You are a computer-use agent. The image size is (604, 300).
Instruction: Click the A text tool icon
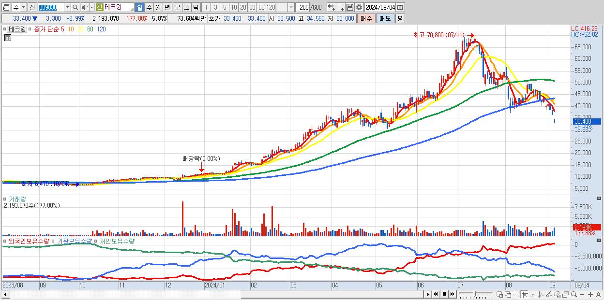[x=599, y=295]
